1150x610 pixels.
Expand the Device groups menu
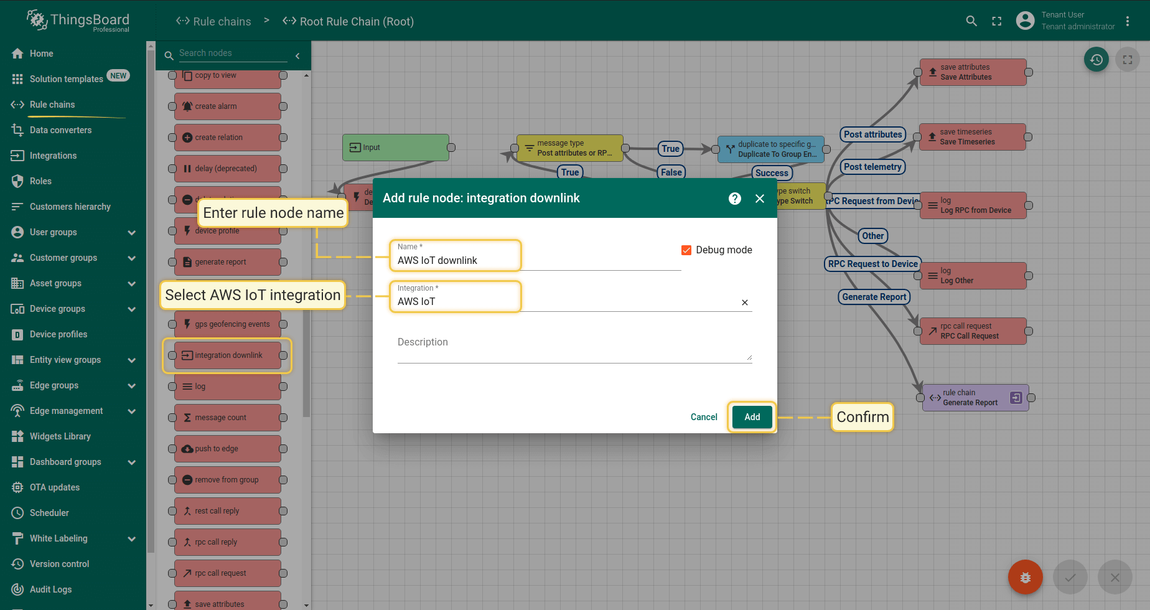click(x=131, y=309)
